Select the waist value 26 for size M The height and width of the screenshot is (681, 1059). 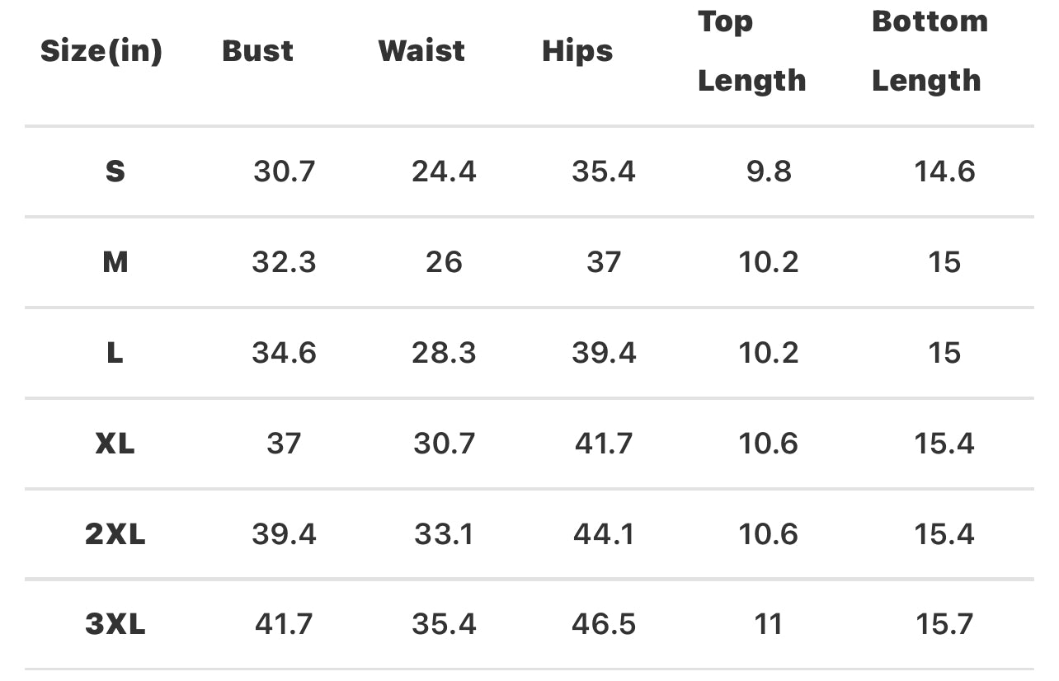click(444, 262)
